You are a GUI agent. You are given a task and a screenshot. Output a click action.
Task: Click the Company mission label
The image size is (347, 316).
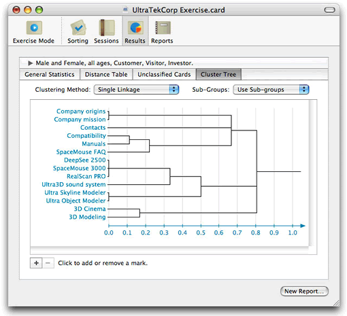click(x=80, y=120)
